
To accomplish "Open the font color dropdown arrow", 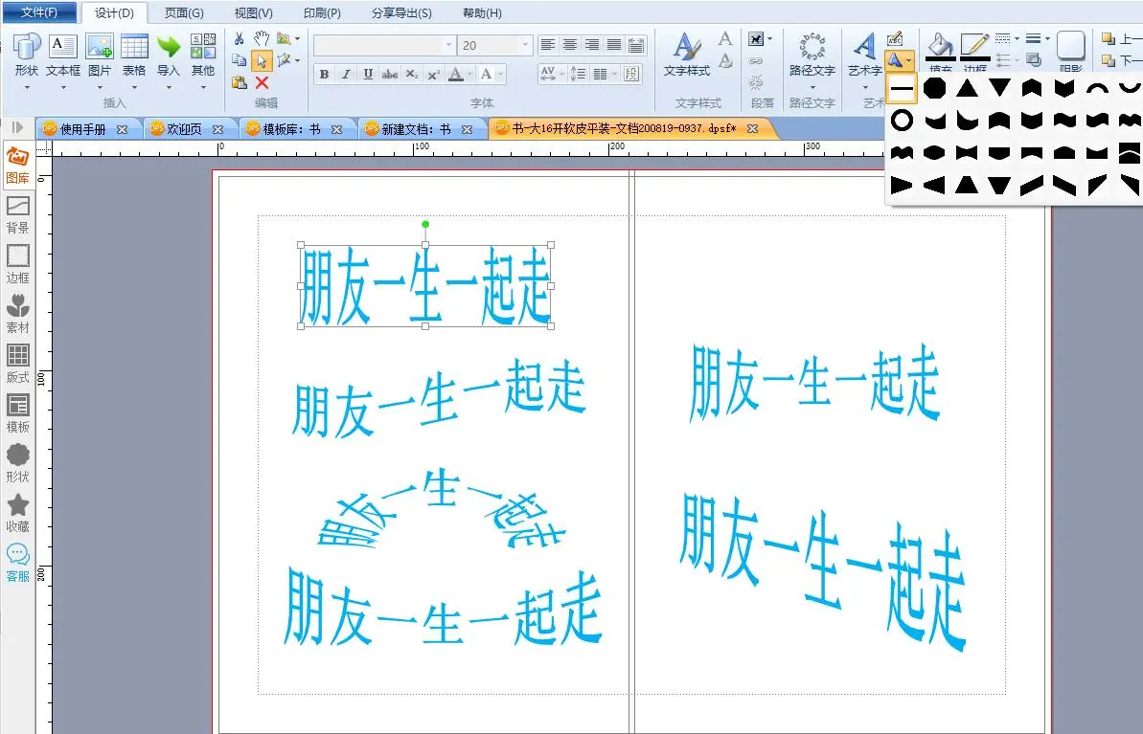I will [x=469, y=74].
